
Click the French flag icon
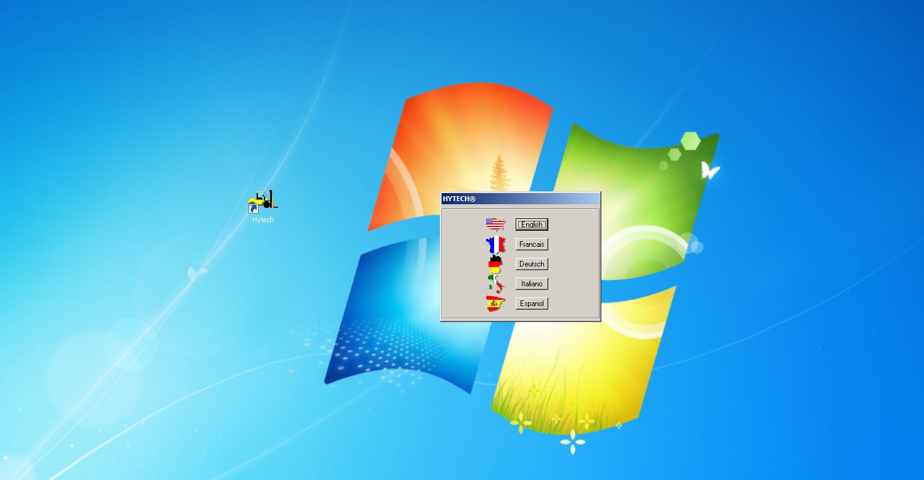(x=495, y=244)
